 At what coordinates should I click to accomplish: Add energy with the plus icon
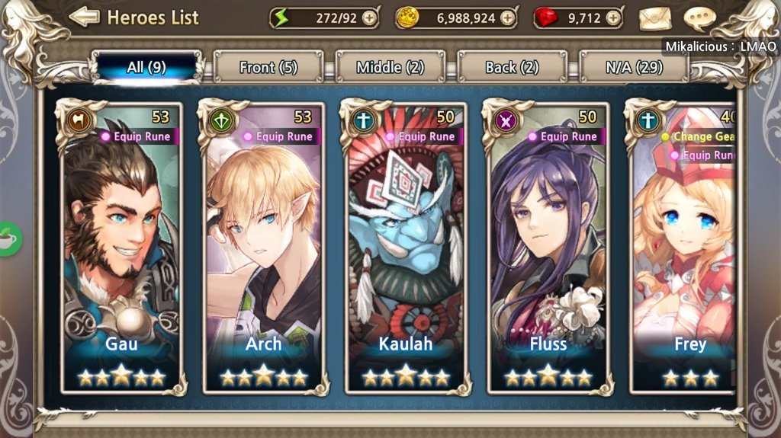(x=370, y=18)
